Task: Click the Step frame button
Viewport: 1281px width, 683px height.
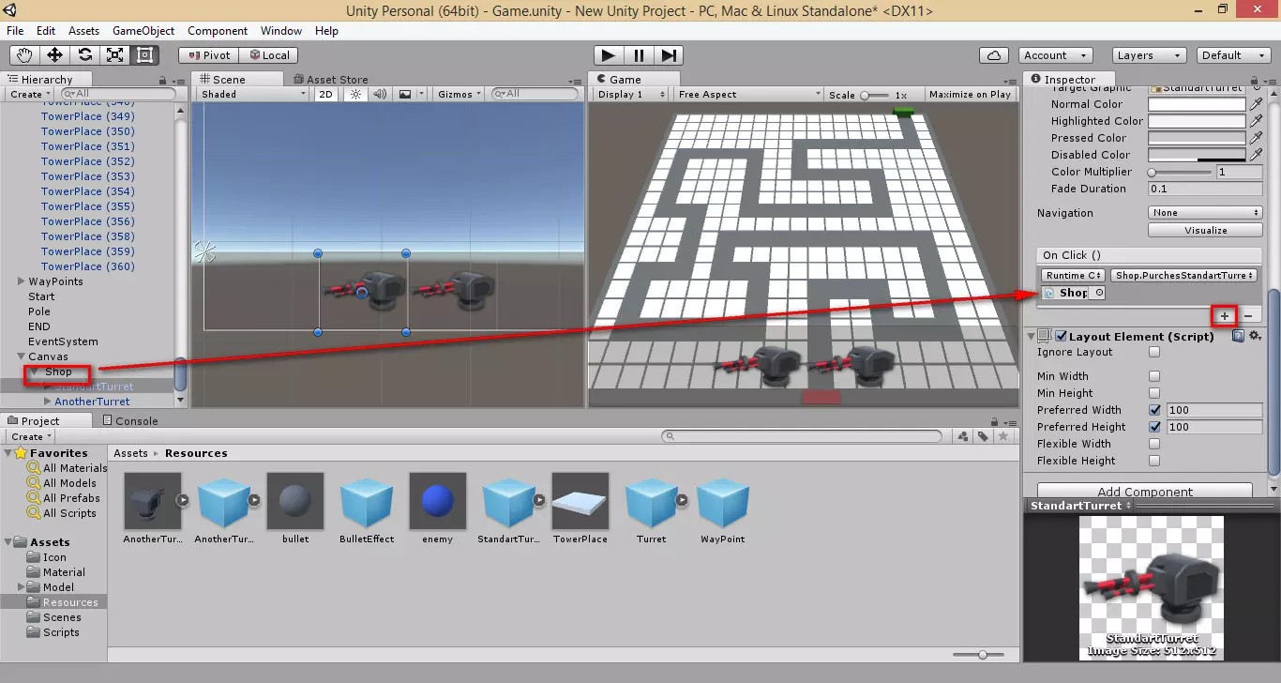Action: [669, 55]
